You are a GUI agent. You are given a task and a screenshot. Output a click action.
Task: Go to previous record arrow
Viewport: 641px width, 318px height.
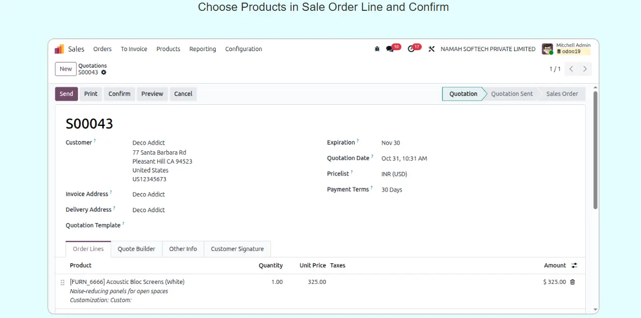pos(571,69)
